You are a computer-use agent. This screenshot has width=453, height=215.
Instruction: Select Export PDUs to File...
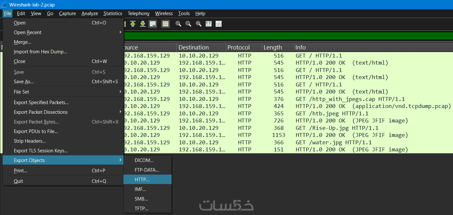(x=63, y=131)
